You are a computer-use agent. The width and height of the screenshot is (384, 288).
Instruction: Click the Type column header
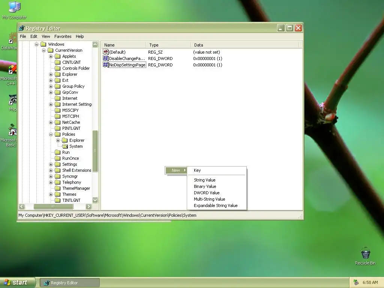(168, 45)
